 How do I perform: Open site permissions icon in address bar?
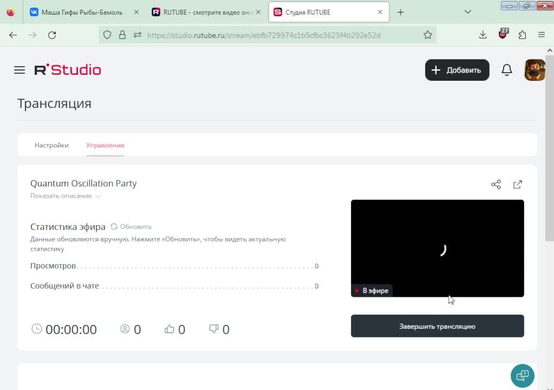[137, 35]
